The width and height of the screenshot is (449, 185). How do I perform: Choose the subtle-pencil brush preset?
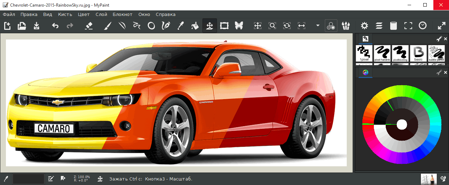click(x=436, y=54)
